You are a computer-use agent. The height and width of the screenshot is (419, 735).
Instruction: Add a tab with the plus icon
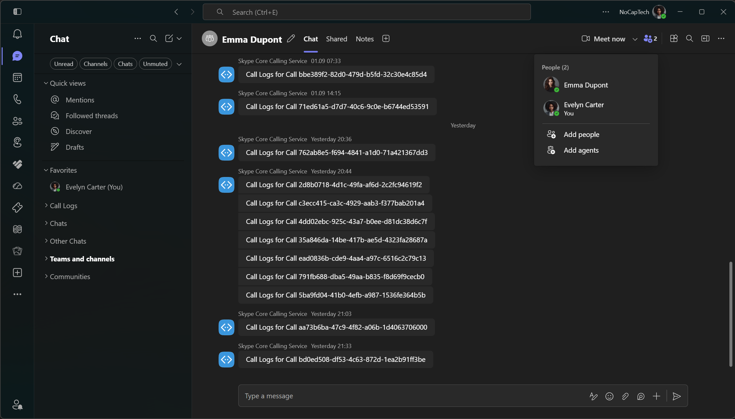click(386, 39)
